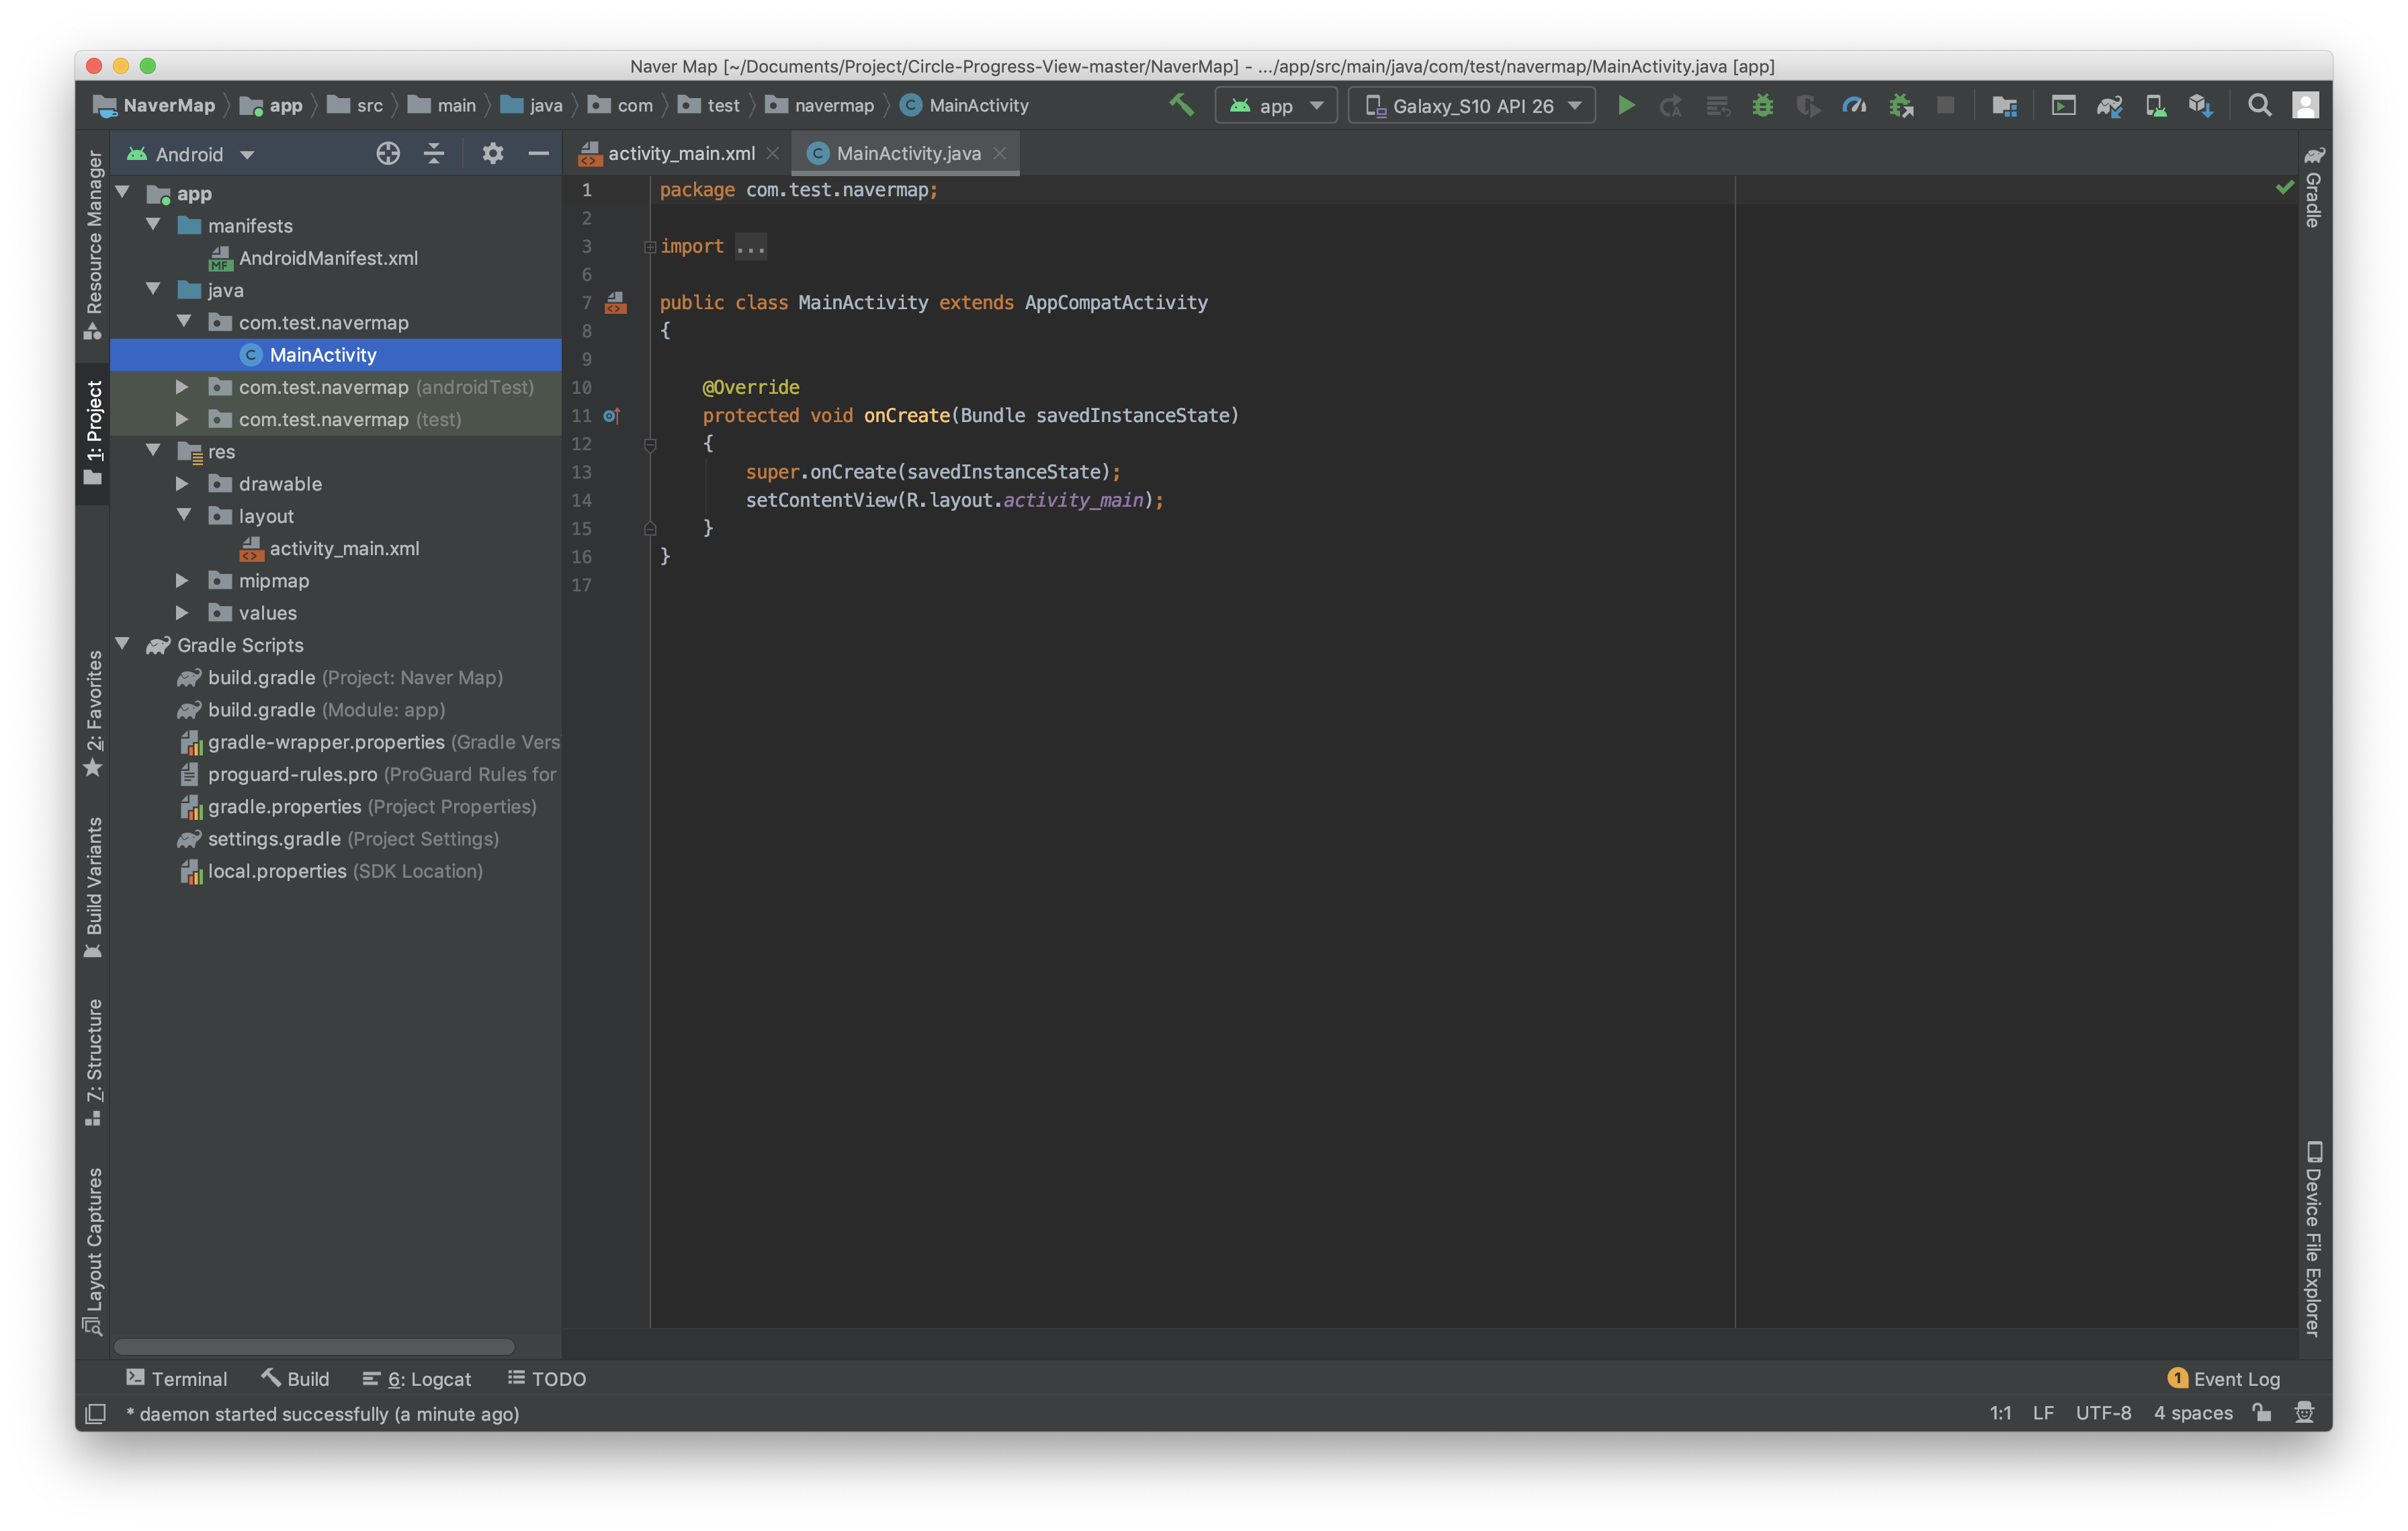The height and width of the screenshot is (1531, 2408).
Task: Open the Galaxy_S10 API 26 device dropdown
Action: pos(1472,105)
